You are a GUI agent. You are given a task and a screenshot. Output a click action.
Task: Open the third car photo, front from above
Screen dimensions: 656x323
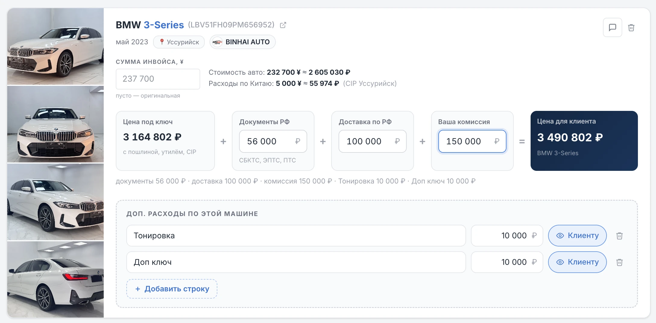point(55,202)
